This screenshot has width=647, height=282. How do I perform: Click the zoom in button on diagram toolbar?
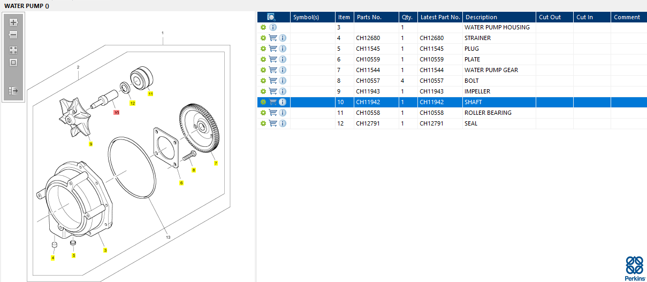click(x=14, y=22)
